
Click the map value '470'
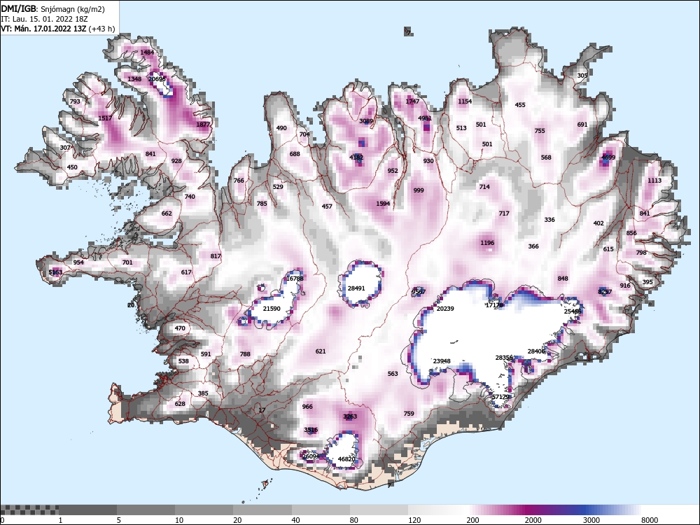(180, 328)
